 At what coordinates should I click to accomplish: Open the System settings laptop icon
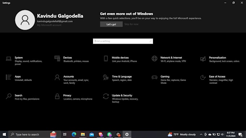pyautogui.click(x=9, y=59)
